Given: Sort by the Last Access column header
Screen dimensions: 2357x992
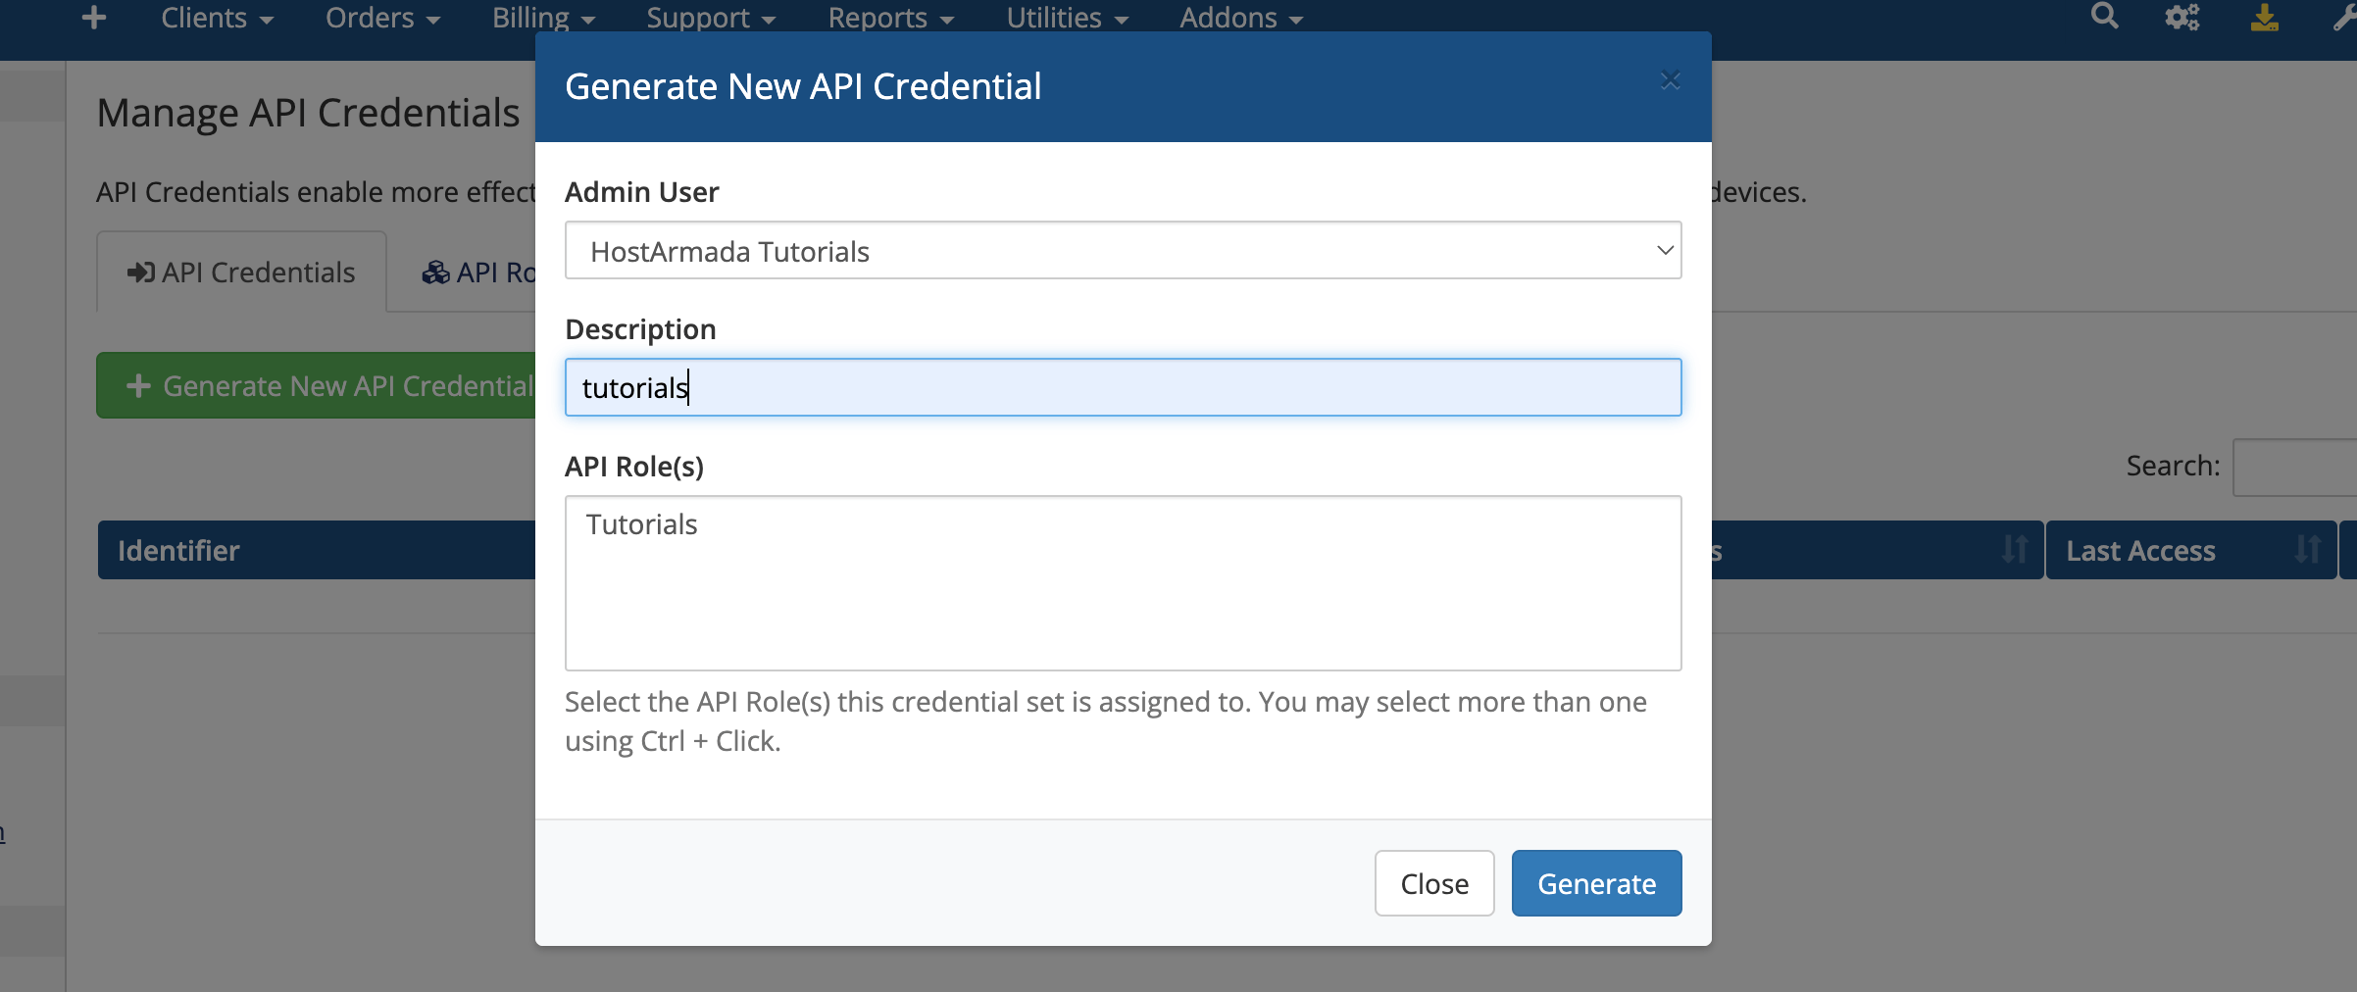Looking at the screenshot, I should point(2191,550).
